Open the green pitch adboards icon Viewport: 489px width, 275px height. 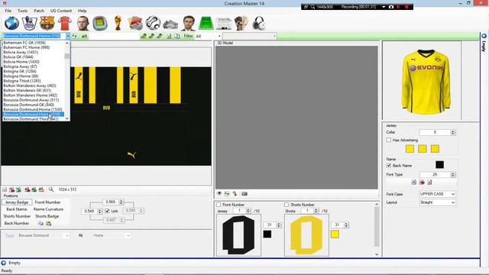206,23
